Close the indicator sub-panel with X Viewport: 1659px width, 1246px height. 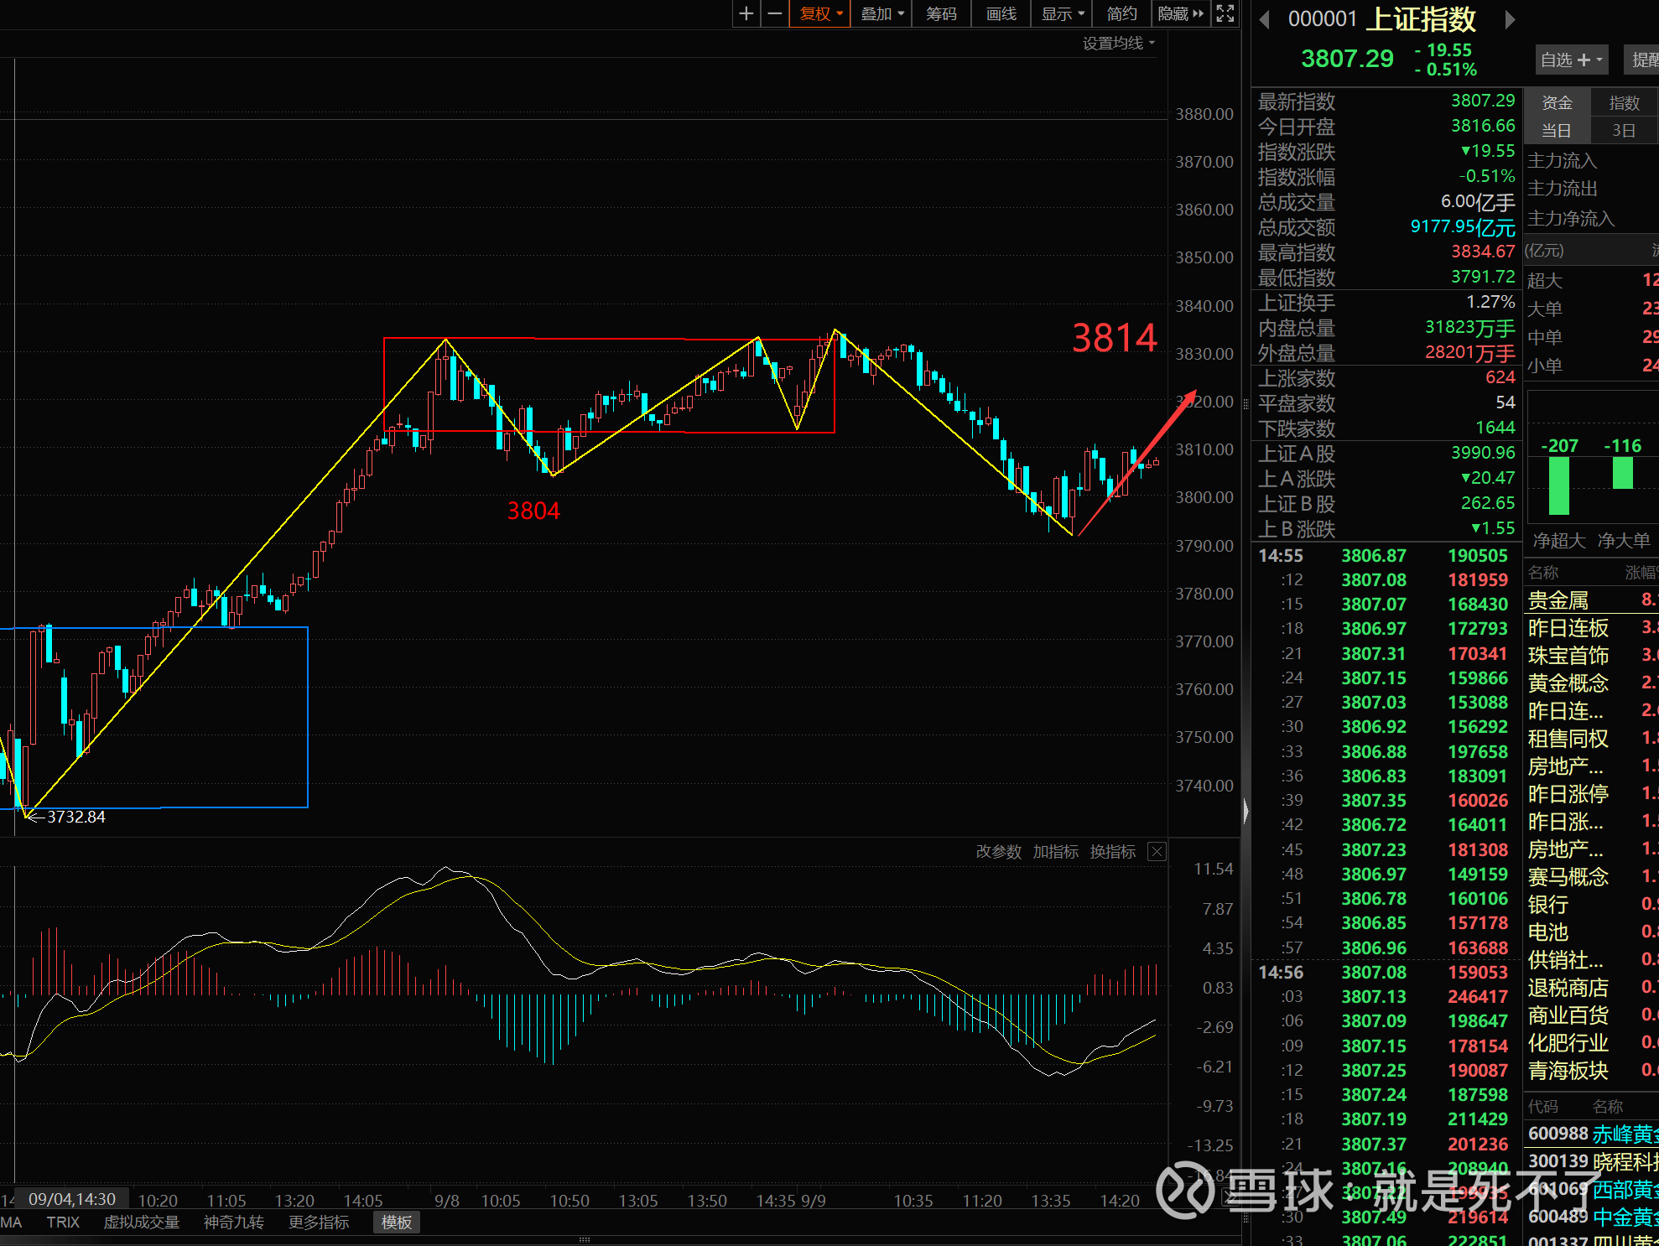click(x=1157, y=851)
